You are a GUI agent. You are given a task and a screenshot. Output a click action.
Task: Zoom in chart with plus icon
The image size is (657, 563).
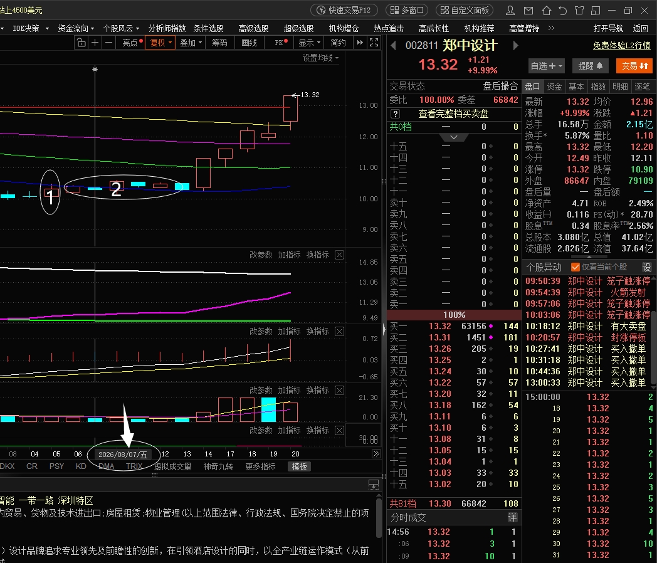95,43
